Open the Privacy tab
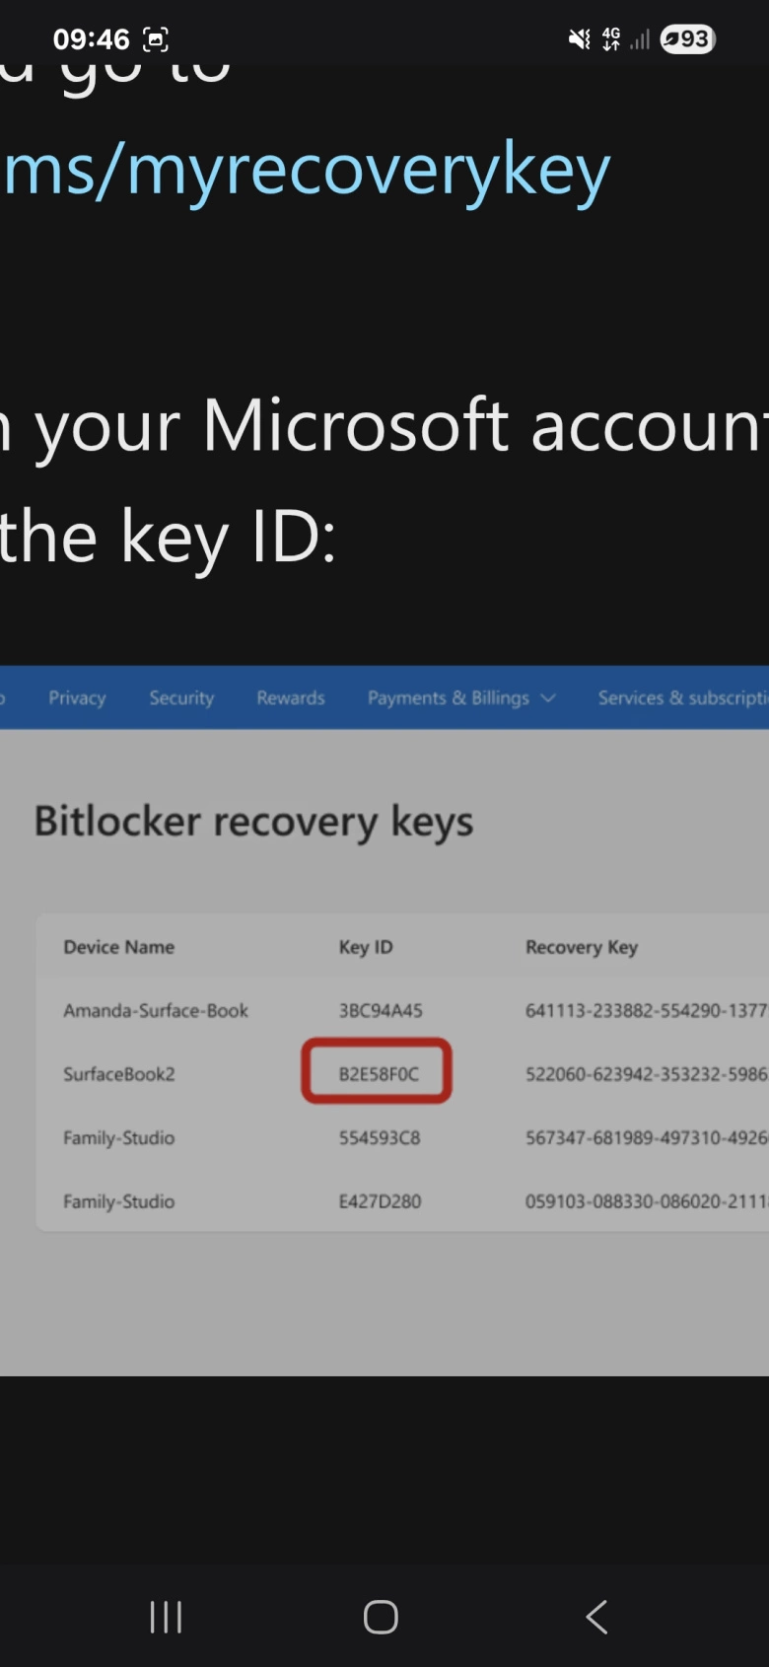The image size is (769, 1667). (x=77, y=698)
